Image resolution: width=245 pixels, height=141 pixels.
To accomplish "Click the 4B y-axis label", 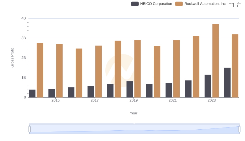I will (x=24, y=18).
